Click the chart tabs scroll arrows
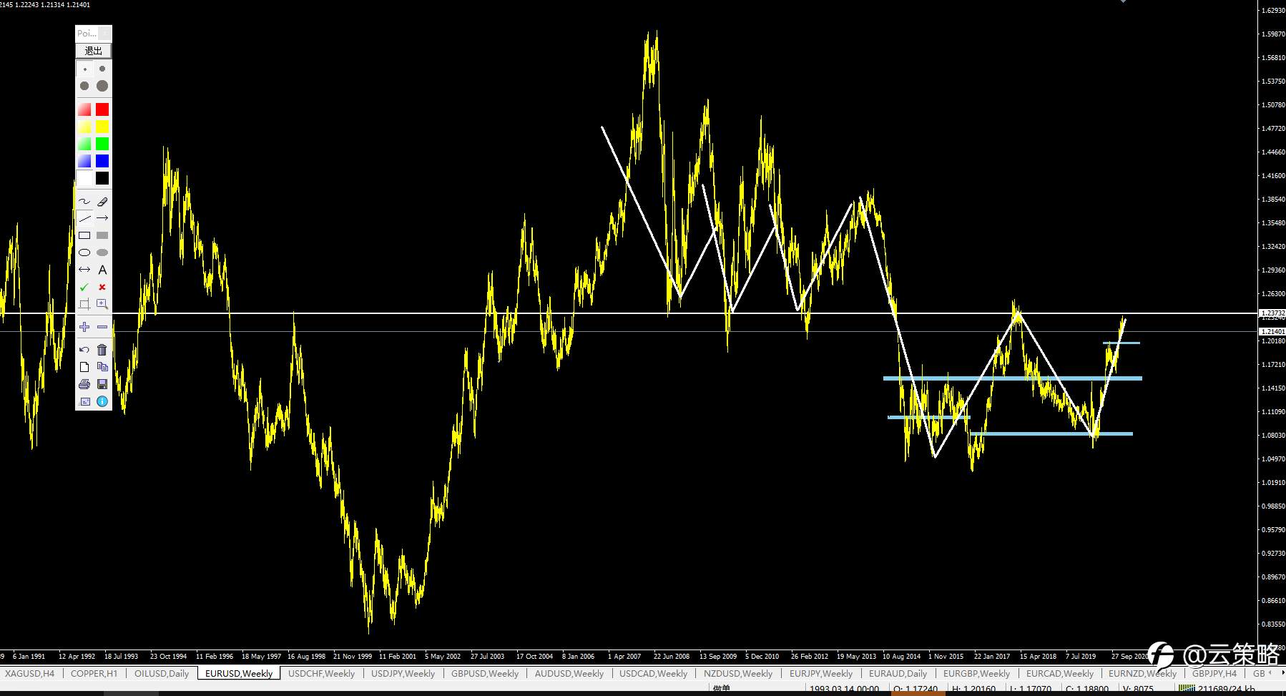This screenshot has height=696, width=1286. [x=1277, y=673]
